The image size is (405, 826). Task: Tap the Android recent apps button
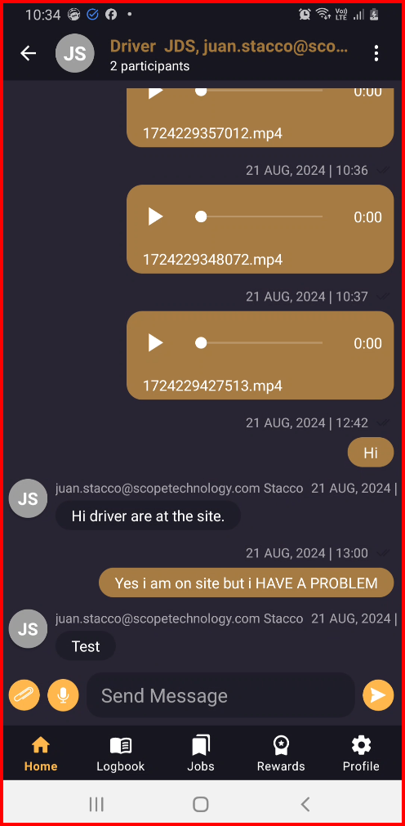pyautogui.click(x=96, y=804)
